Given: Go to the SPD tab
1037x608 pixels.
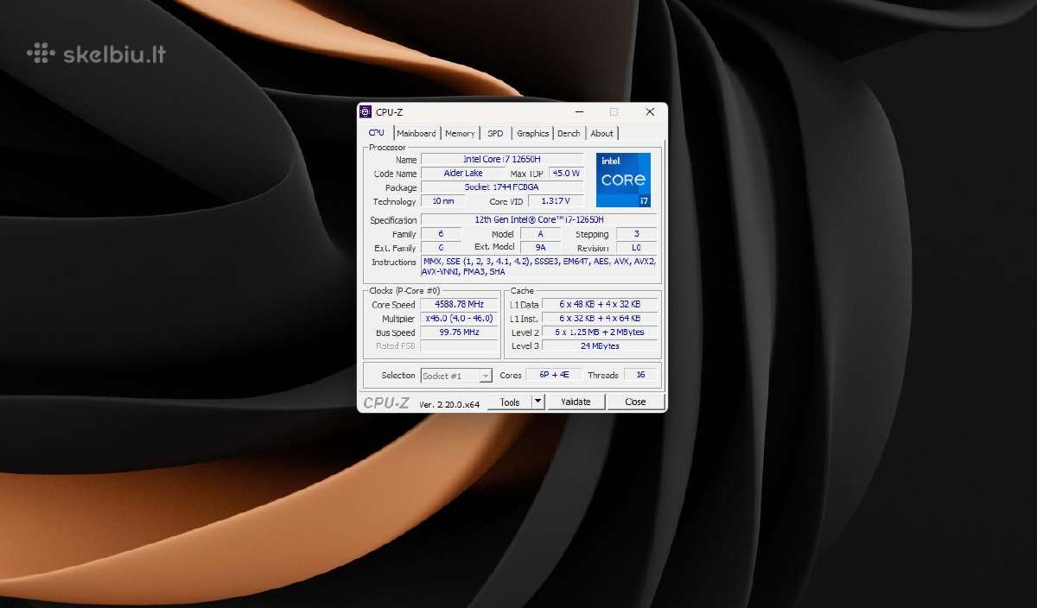Looking at the screenshot, I should click(495, 134).
